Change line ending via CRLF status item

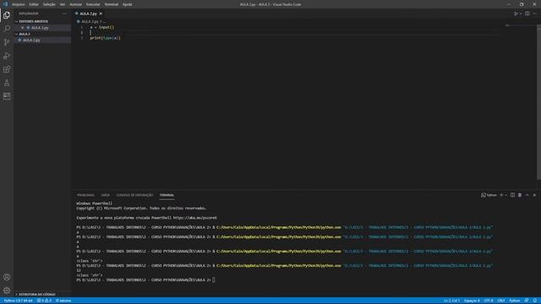[x=501, y=301]
